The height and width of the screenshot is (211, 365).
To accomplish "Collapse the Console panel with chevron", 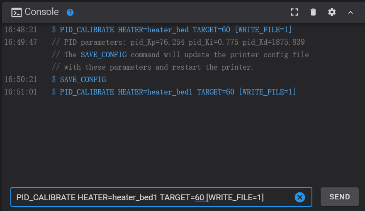I will pos(350,12).
